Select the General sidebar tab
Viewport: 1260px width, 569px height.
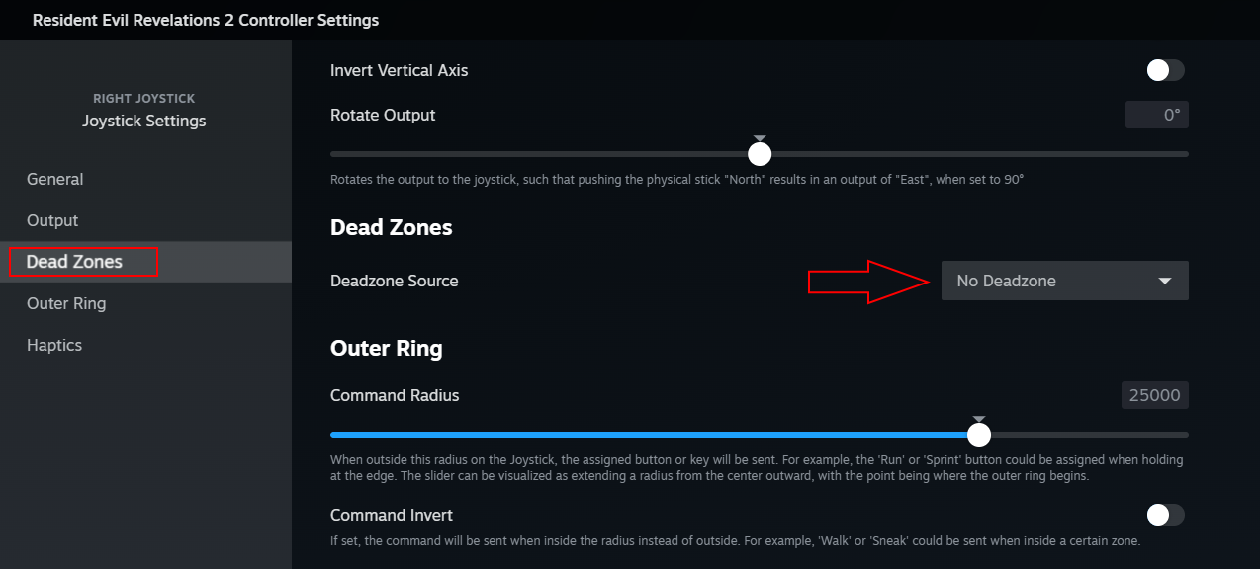55,179
